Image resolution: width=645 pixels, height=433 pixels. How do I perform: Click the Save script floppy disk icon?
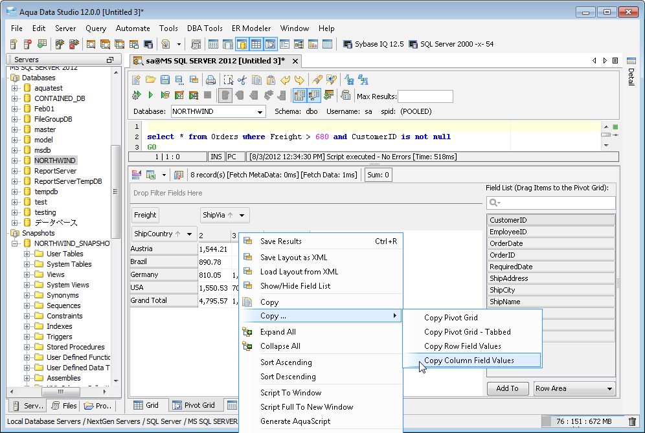[x=164, y=80]
